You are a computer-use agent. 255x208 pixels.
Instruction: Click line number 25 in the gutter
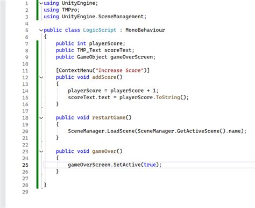point(25,165)
